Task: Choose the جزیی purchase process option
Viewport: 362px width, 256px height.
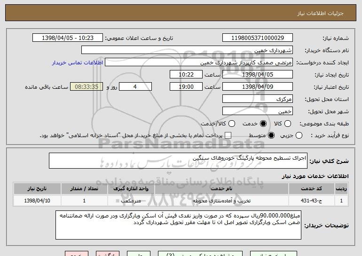Action: coord(299,135)
